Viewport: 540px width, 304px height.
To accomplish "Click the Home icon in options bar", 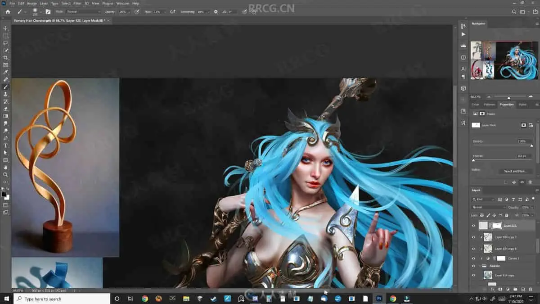I will click(x=8, y=12).
